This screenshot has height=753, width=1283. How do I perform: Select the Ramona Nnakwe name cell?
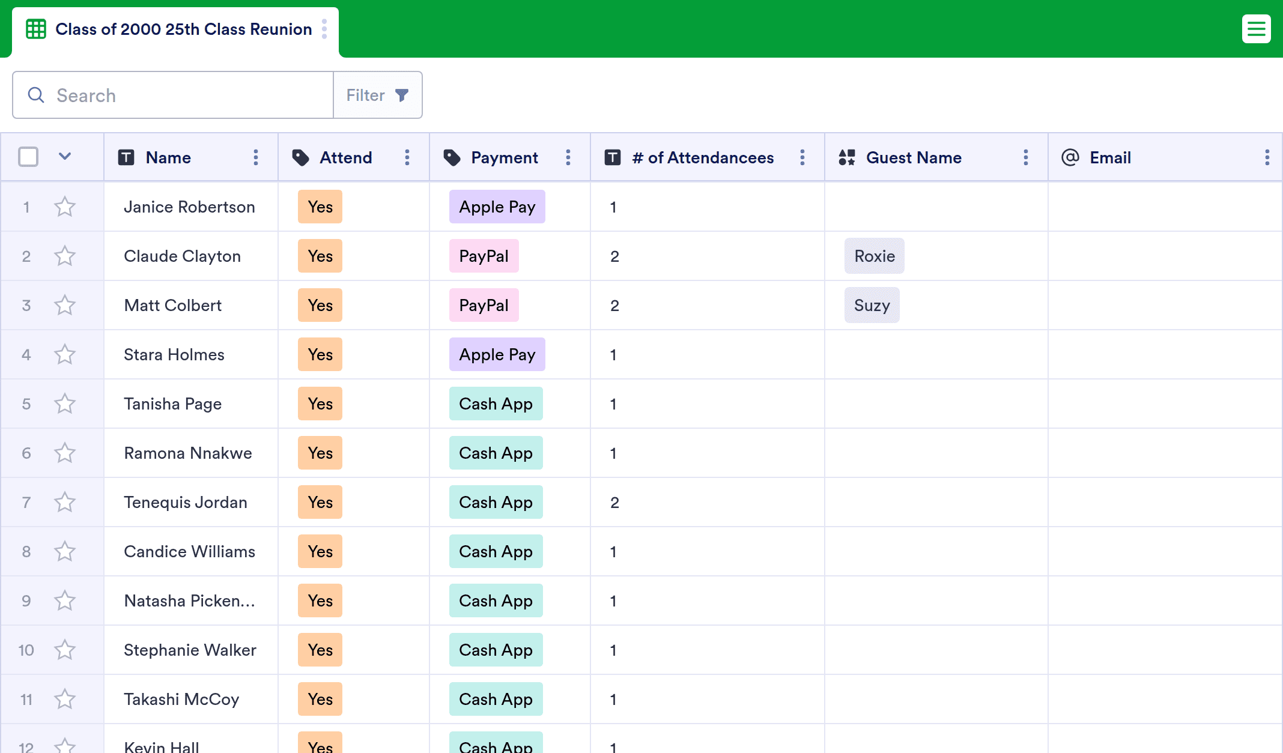(191, 453)
